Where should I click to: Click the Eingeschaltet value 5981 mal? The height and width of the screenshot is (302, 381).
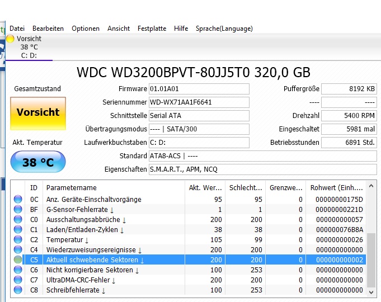click(349, 129)
